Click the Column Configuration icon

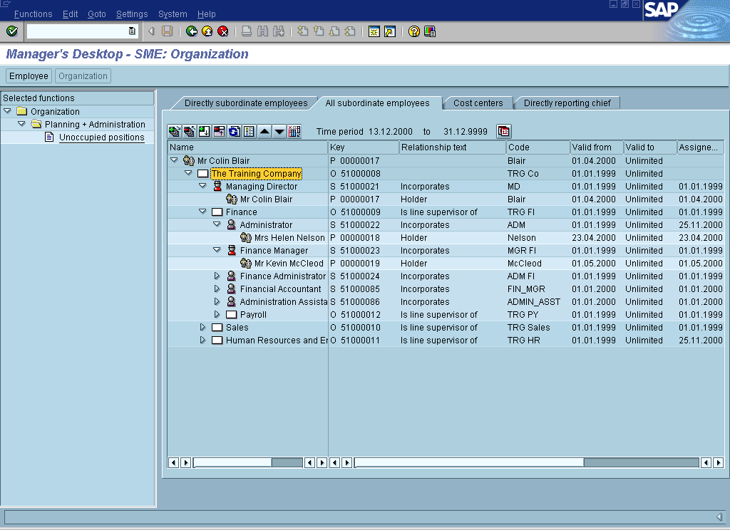[294, 132]
